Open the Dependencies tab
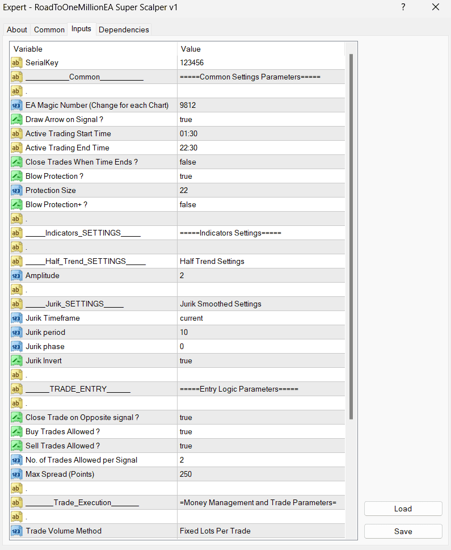The width and height of the screenshot is (451, 550). (124, 30)
